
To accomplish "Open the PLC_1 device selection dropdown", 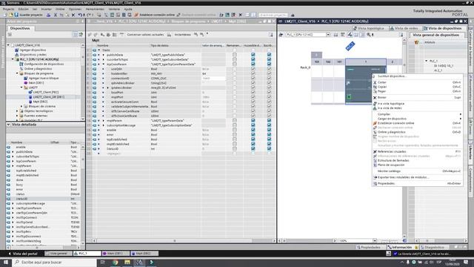I will click(328, 35).
